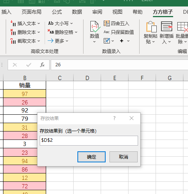
Task: Open the 公式 ribbon tab
Action: (x=57, y=12)
